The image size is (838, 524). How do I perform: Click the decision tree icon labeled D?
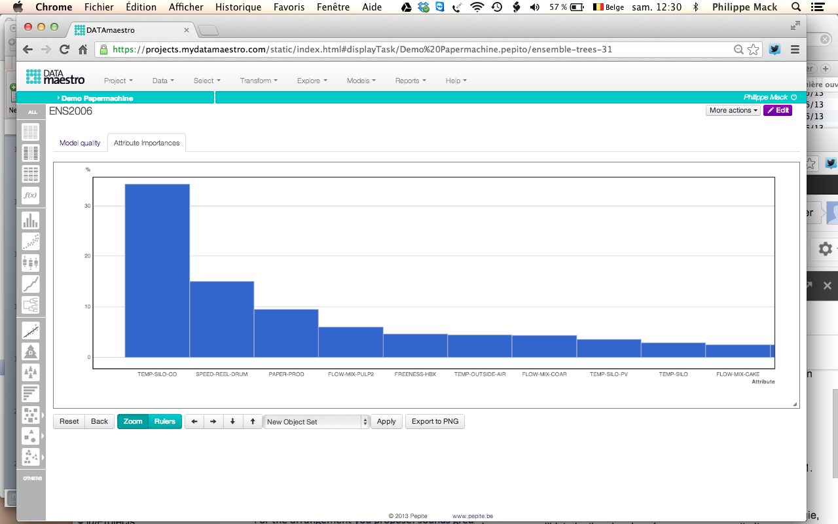click(x=30, y=352)
